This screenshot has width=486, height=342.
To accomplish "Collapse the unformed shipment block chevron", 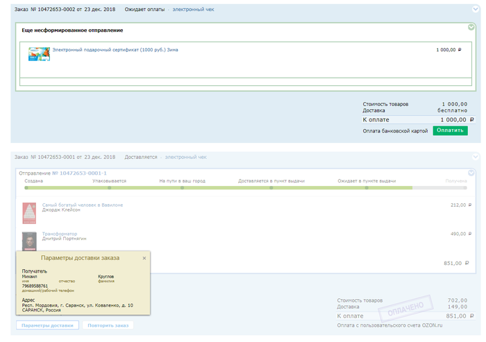I will click(470, 28).
